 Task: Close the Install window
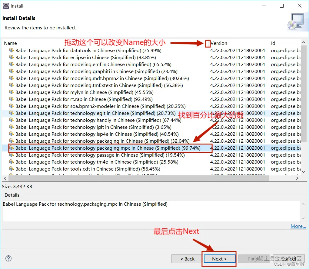coord(300,6)
